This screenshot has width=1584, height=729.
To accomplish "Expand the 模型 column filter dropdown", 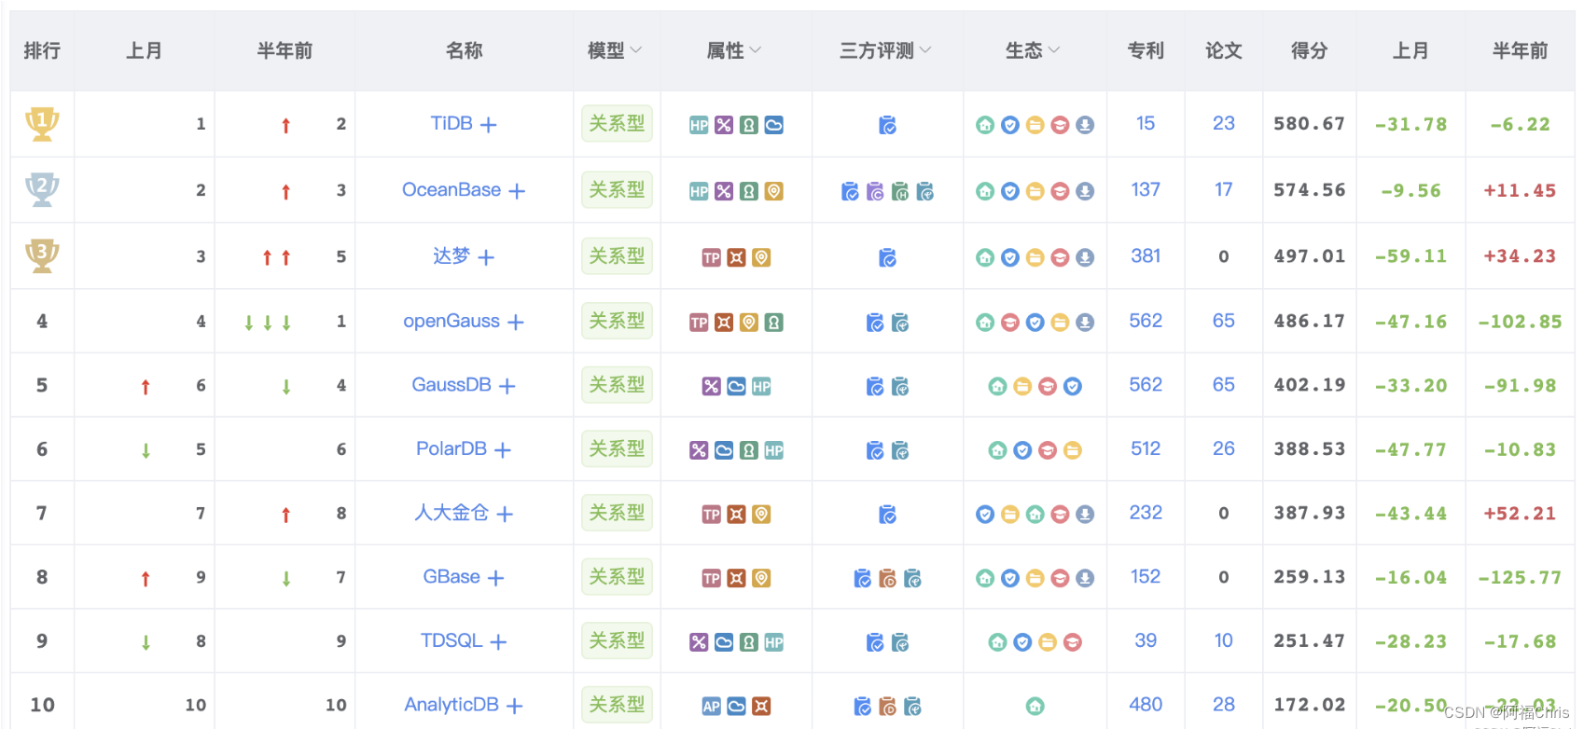I will [x=636, y=50].
